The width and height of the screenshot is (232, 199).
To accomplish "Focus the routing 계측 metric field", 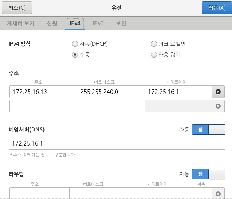I will (x=200, y=193).
